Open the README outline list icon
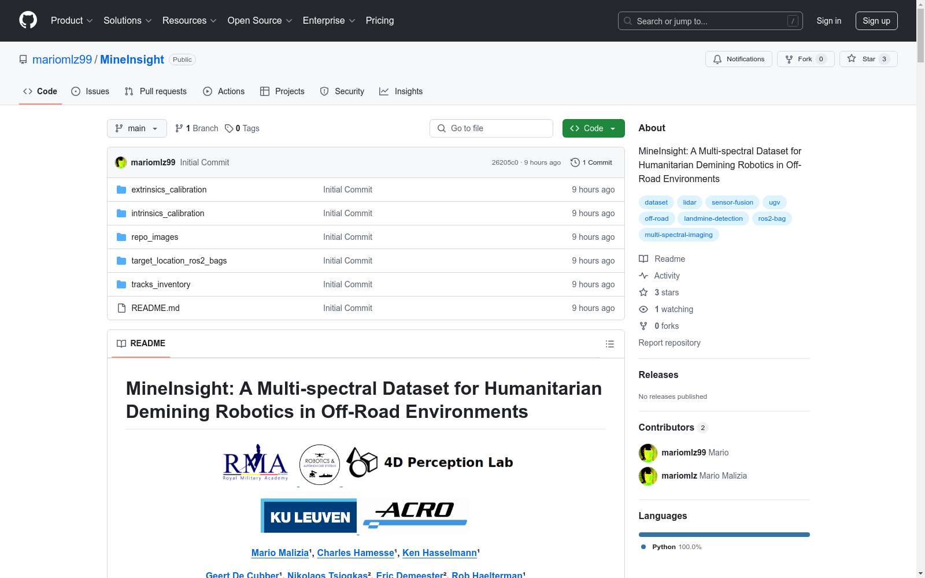 pyautogui.click(x=610, y=344)
